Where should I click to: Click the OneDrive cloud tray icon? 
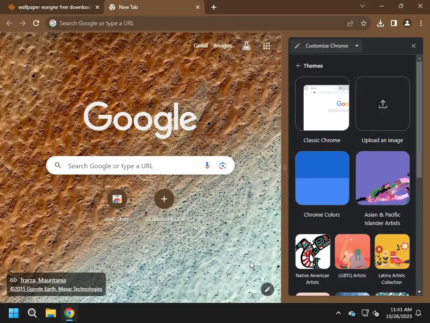[351, 313]
